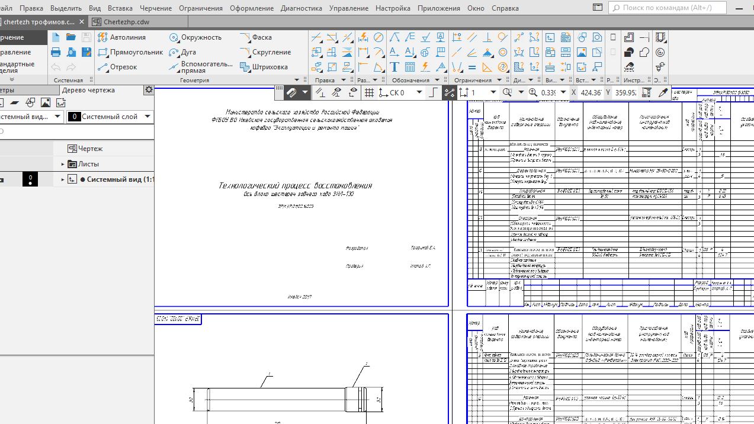Open the Черчение menu

(x=156, y=8)
